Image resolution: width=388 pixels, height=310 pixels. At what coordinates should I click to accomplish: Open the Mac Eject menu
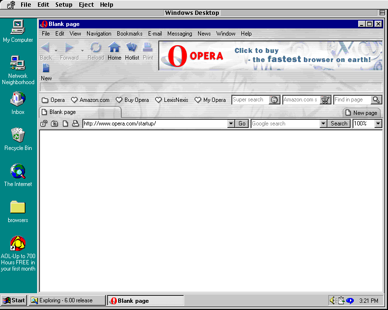coord(86,4)
